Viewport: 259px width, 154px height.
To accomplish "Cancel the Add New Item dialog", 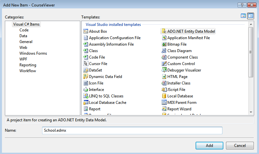I will pos(240,145).
